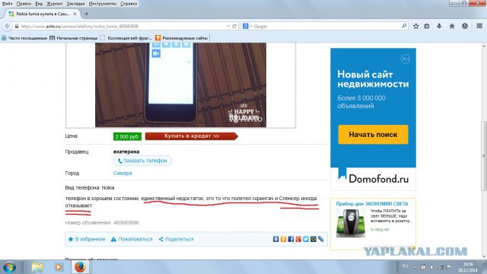This screenshot has width=487, height=274.
Task: Click the Action Center flag tray icon
Action: pos(449,267)
